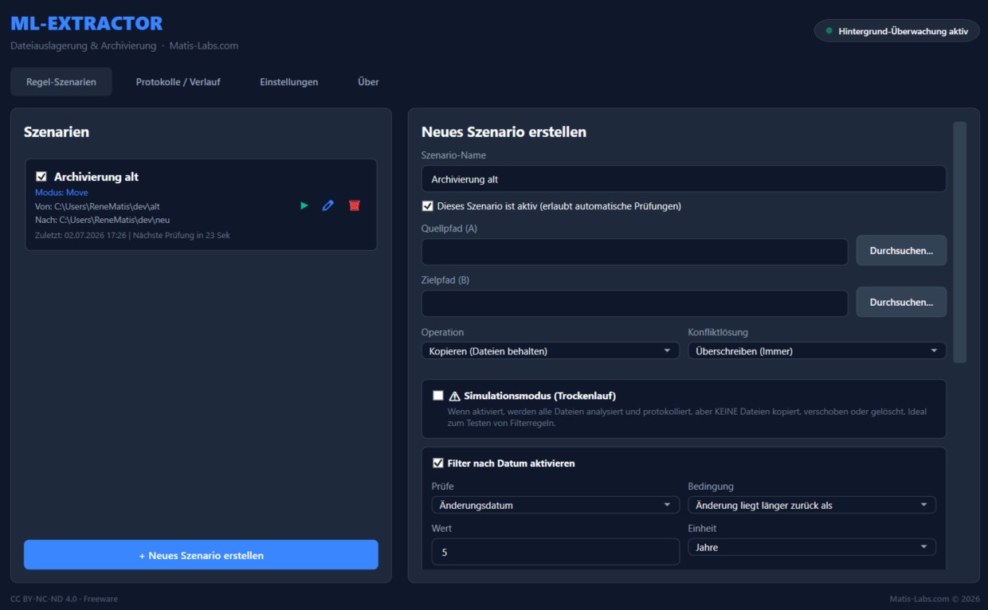
Task: Edit Archivierung alt scenario with pencil icon
Action: tap(327, 205)
